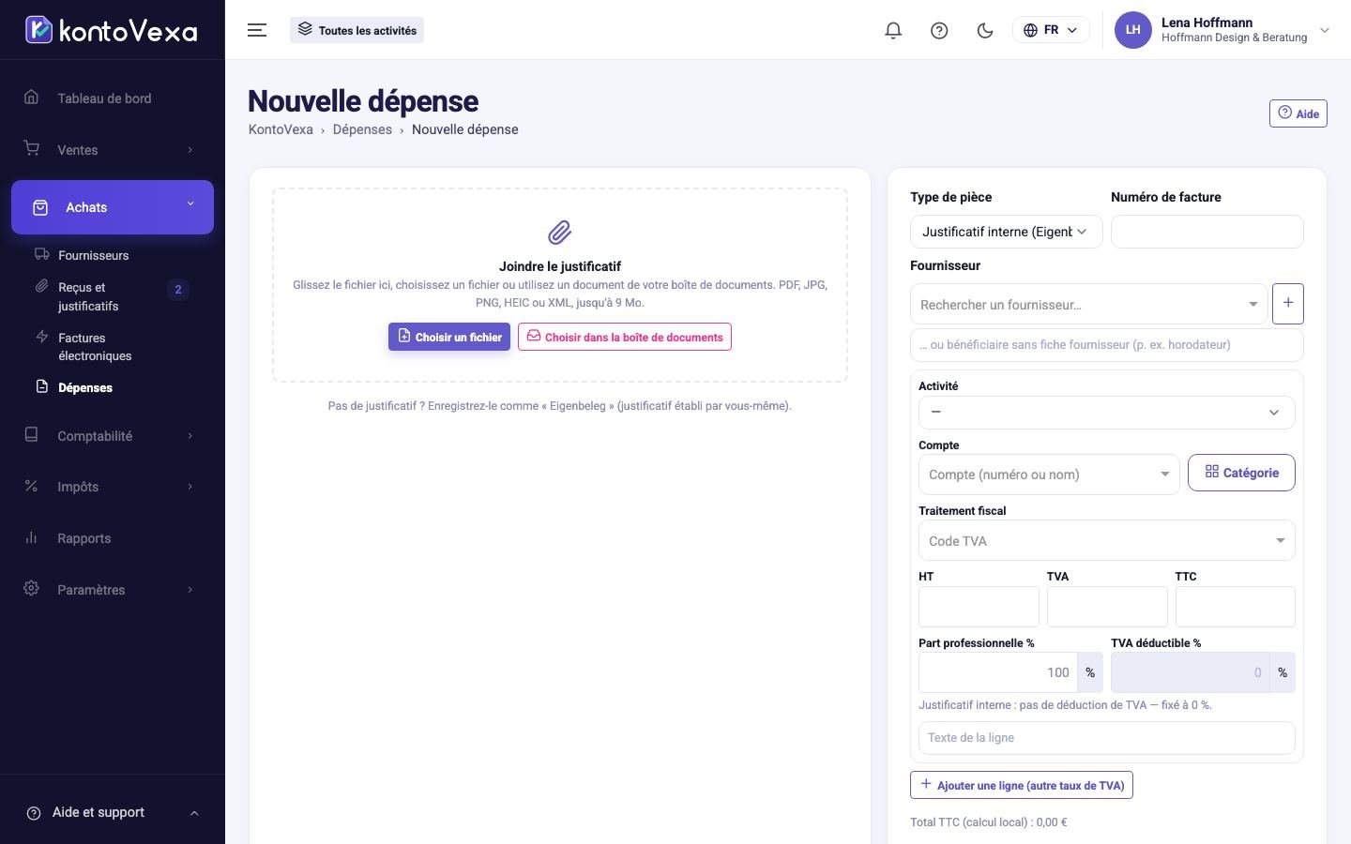Screen dimensions: 1351x844
Task: Focus the bénéficiaire sans fiche fournisseur field
Action: tap(1107, 344)
